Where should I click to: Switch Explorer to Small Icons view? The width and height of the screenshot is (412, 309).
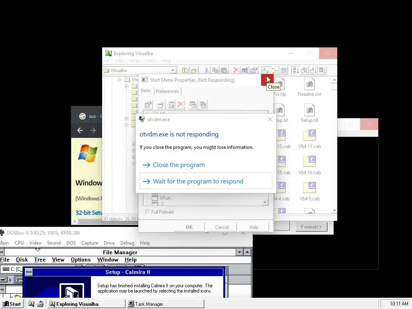[x=274, y=70]
